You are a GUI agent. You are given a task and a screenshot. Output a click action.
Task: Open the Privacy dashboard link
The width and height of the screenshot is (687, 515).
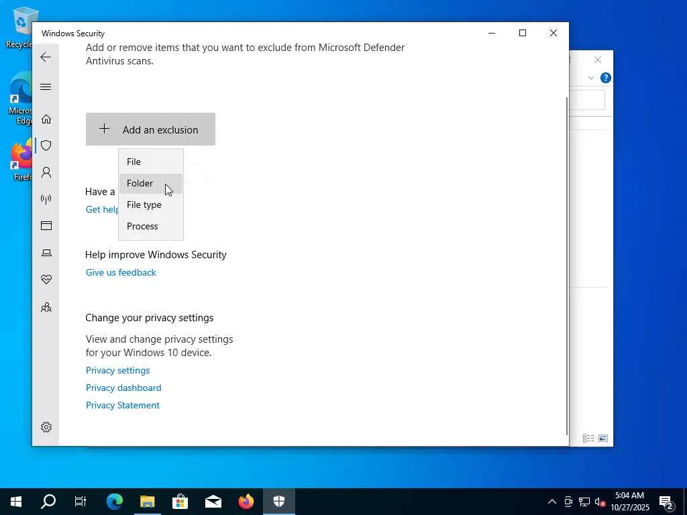coord(123,388)
